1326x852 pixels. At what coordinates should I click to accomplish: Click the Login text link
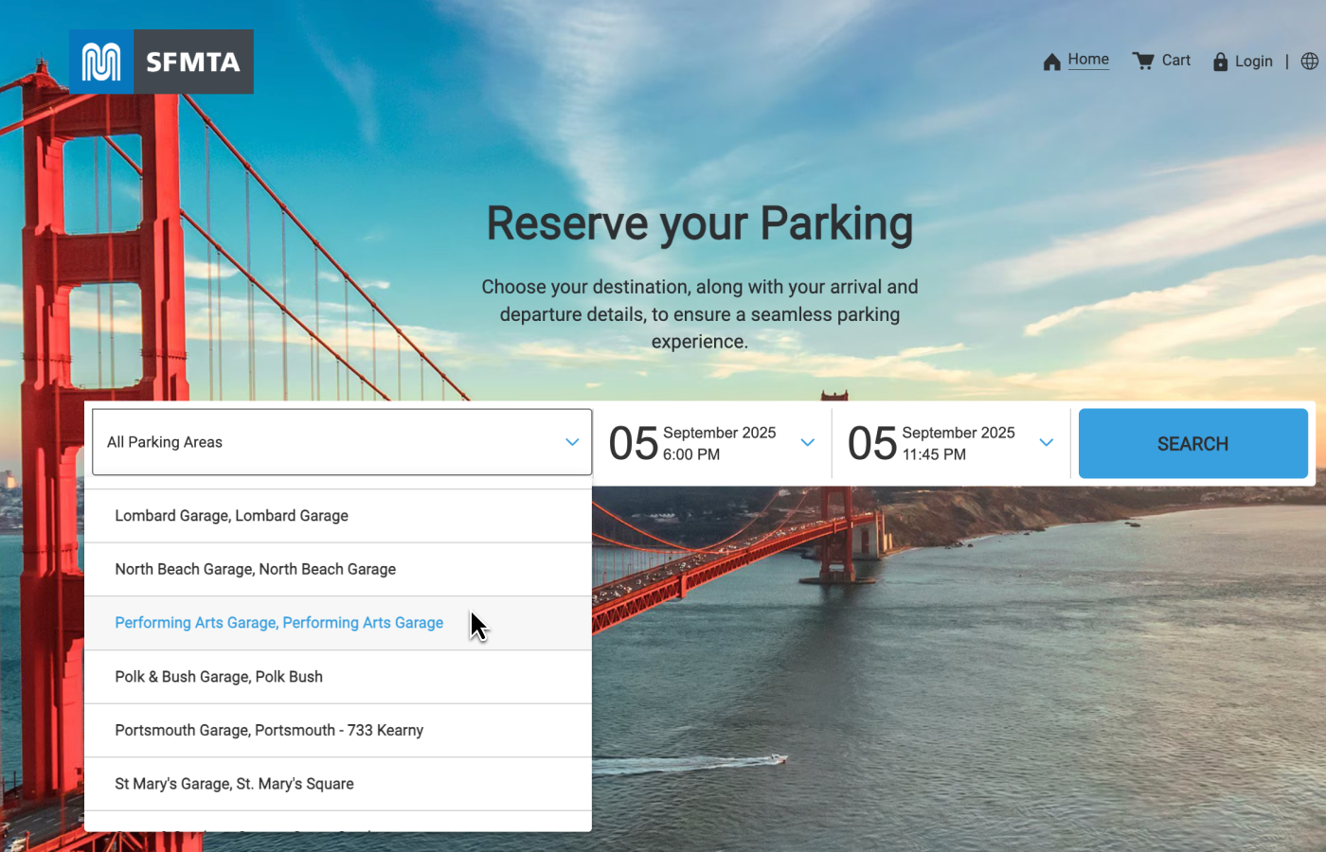pyautogui.click(x=1253, y=62)
